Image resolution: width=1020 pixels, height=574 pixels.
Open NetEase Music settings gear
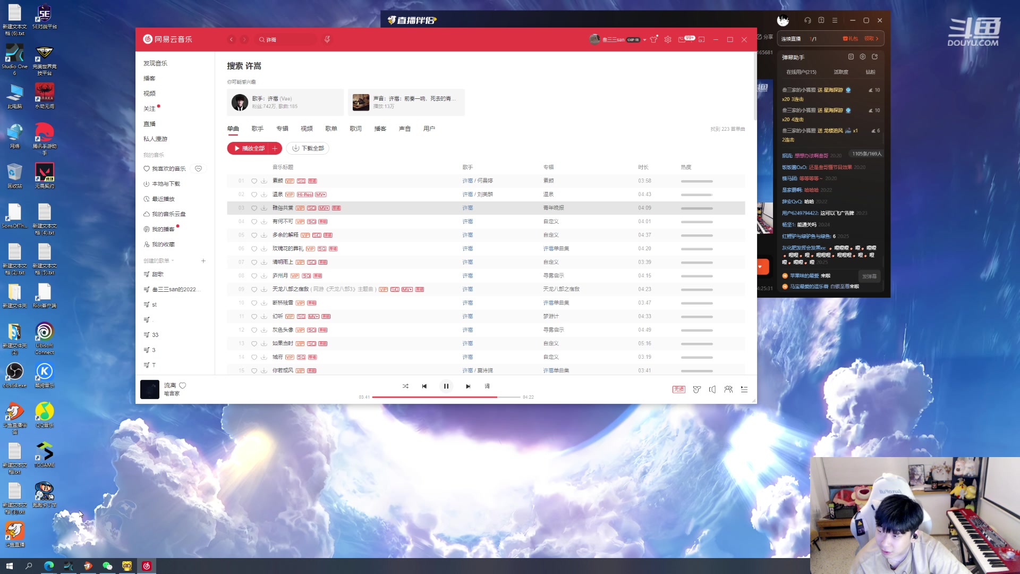(668, 39)
